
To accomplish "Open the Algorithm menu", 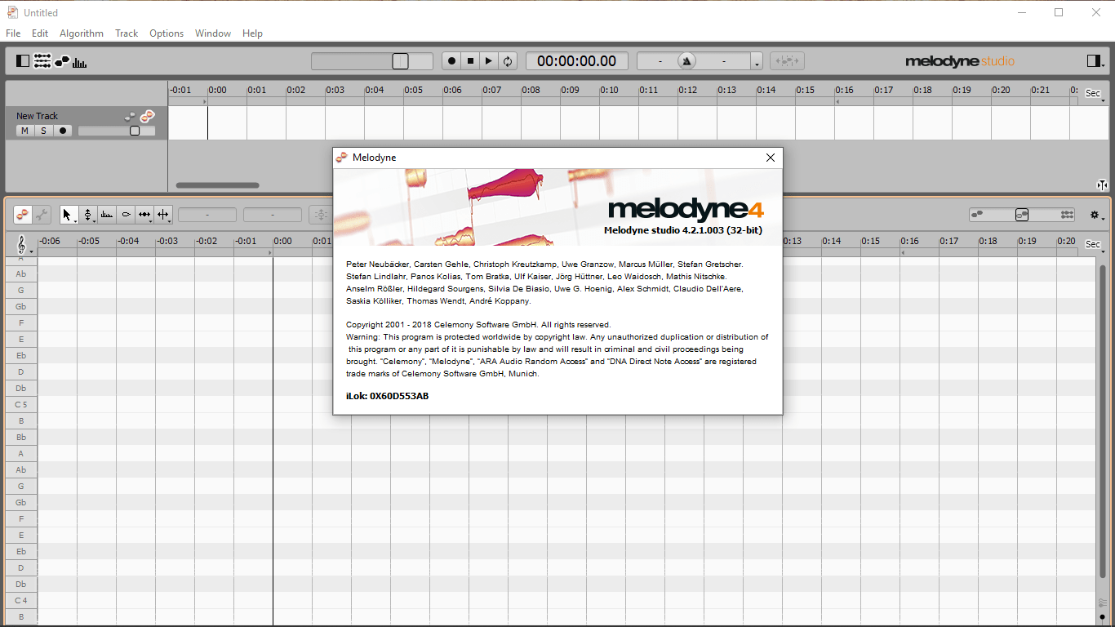I will pos(82,33).
